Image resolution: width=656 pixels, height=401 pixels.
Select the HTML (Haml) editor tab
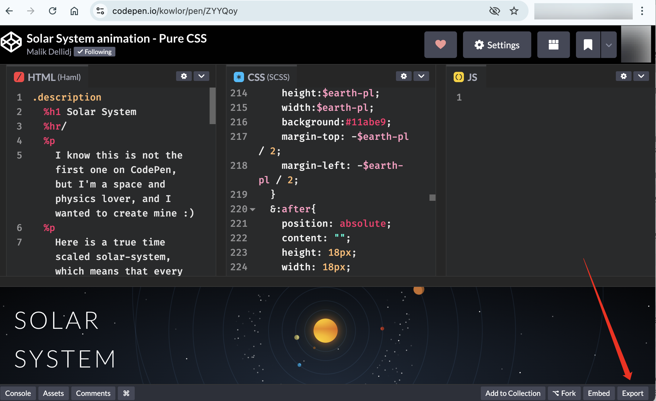coord(47,77)
